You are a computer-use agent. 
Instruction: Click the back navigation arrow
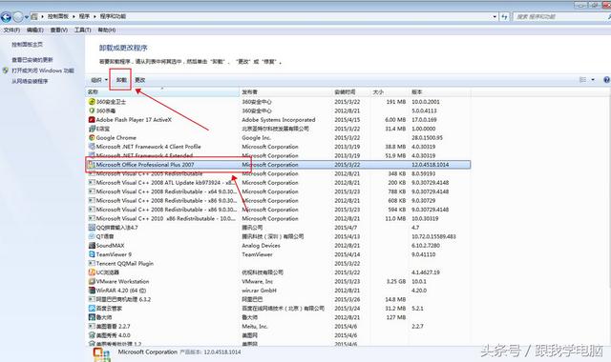(6, 17)
